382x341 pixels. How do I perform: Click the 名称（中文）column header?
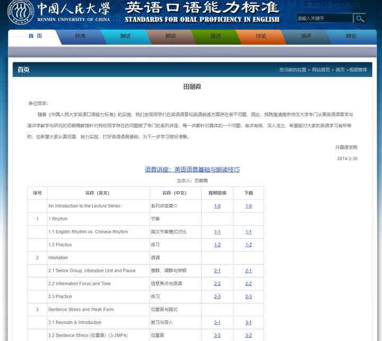click(175, 193)
